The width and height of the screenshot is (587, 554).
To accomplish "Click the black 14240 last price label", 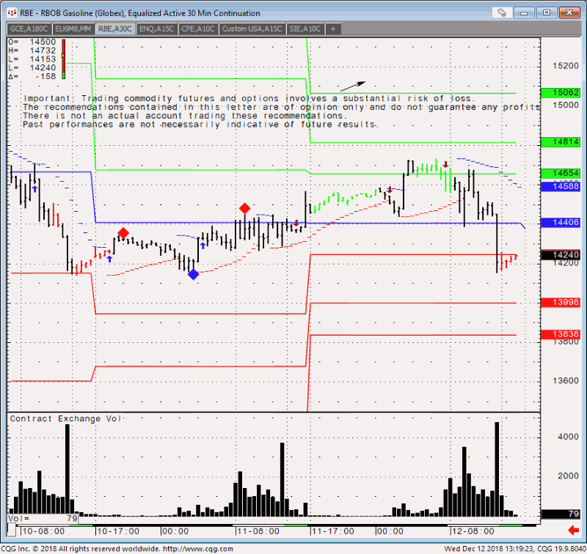I will tap(561, 254).
